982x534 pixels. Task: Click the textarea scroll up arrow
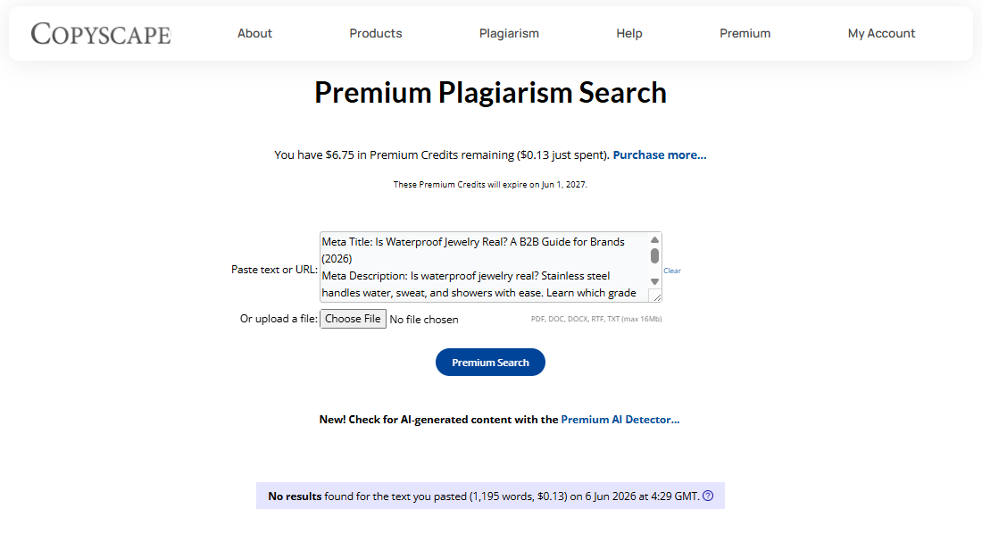(x=654, y=240)
